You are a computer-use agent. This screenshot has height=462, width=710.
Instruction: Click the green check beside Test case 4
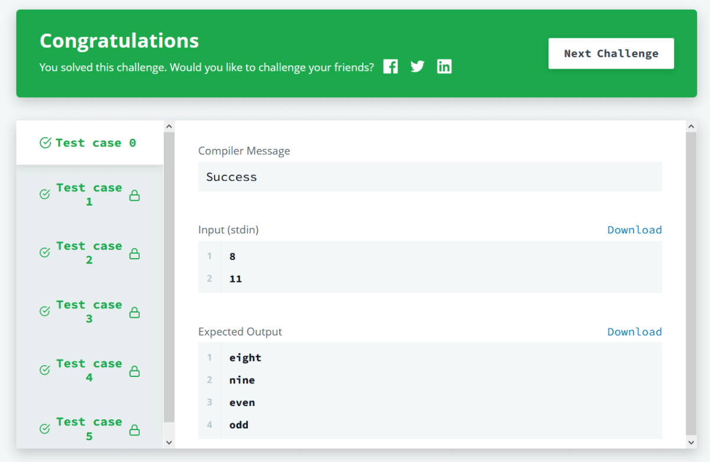(x=44, y=370)
